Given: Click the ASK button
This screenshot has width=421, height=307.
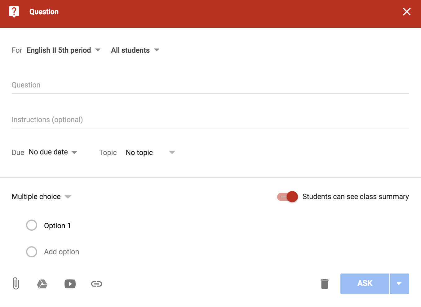Looking at the screenshot, I should pos(365,283).
